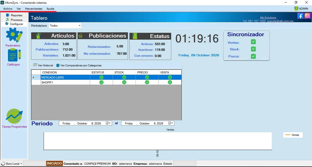Click the MicroZync app icon in title bar

pyautogui.click(x=2, y=2)
